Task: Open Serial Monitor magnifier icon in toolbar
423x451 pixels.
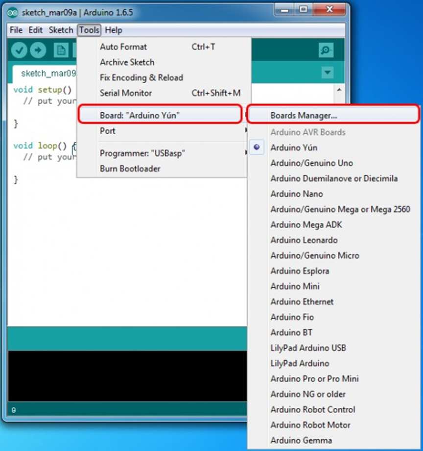Action: (326, 50)
